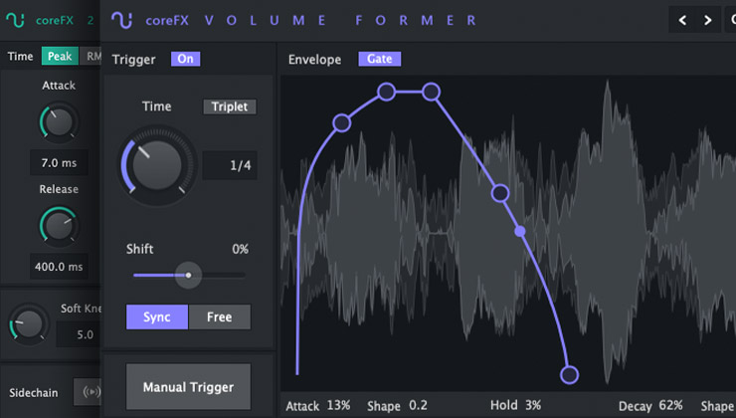Viewport: 736px width, 418px height.
Task: Select RMS detection mode
Action: point(92,57)
